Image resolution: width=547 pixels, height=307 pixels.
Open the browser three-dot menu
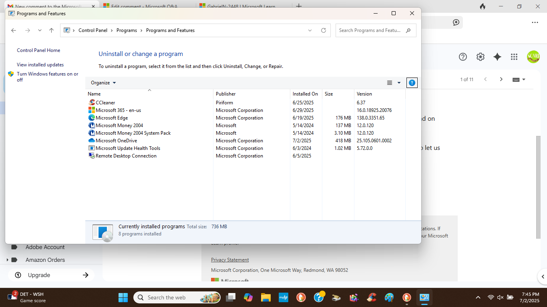(x=535, y=22)
